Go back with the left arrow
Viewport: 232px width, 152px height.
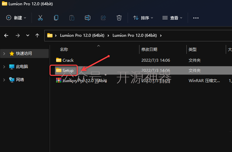click(x=6, y=35)
